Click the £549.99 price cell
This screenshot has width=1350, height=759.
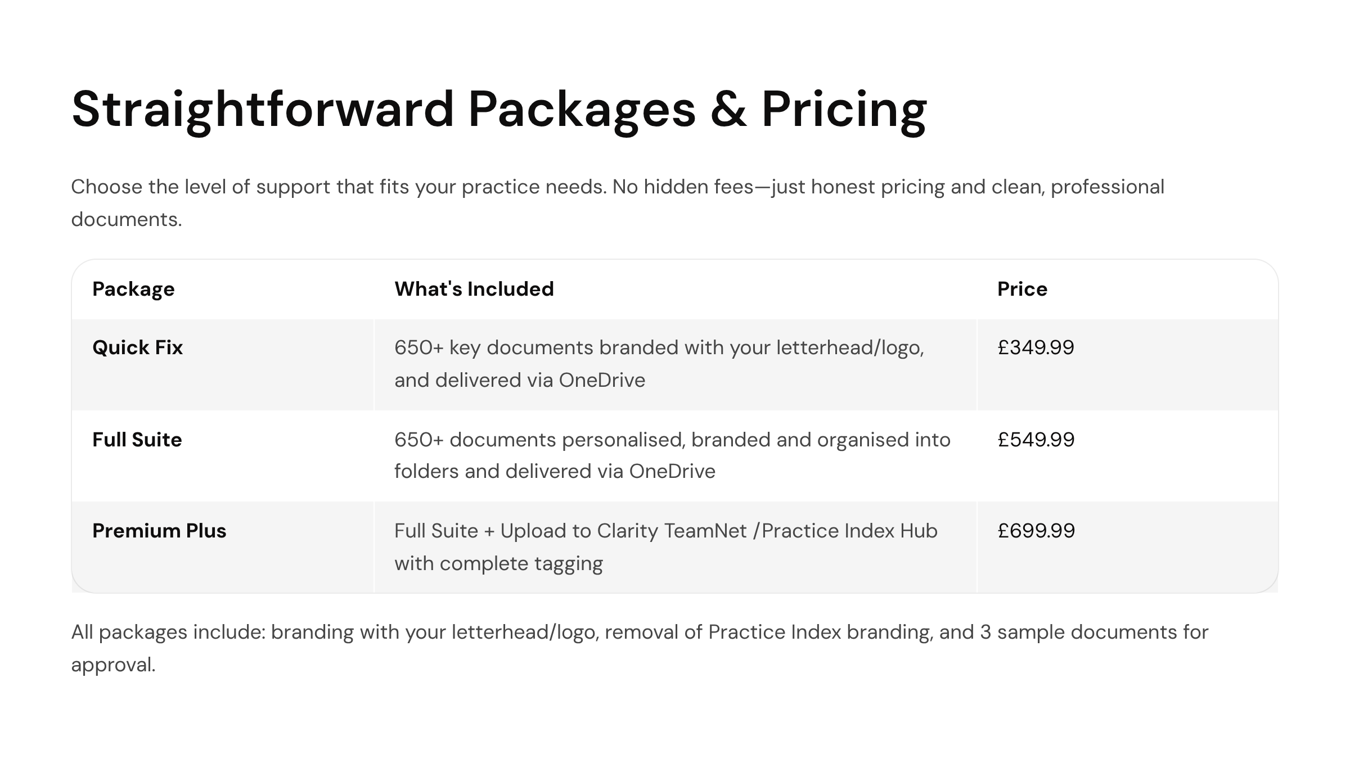coord(1036,440)
